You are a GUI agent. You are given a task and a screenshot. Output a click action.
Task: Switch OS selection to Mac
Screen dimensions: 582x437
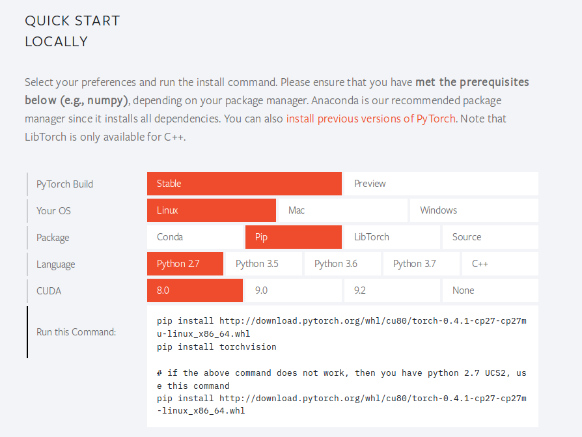tap(342, 210)
